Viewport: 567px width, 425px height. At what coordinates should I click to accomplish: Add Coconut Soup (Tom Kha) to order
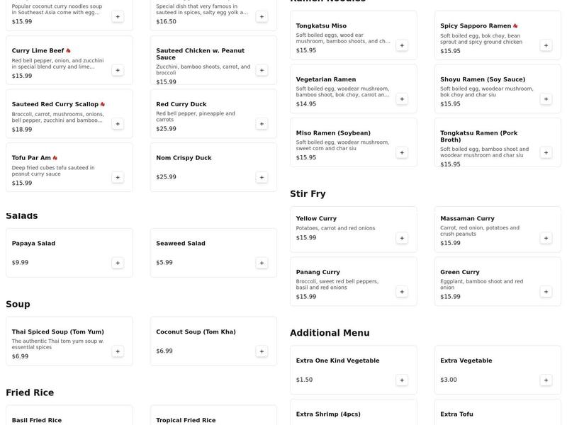[262, 351]
